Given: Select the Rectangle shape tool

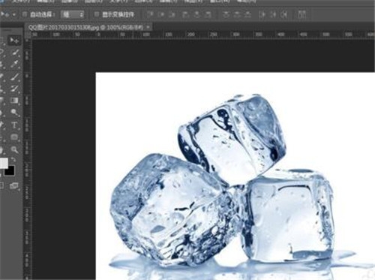Looking at the screenshot, I should coord(14,137).
